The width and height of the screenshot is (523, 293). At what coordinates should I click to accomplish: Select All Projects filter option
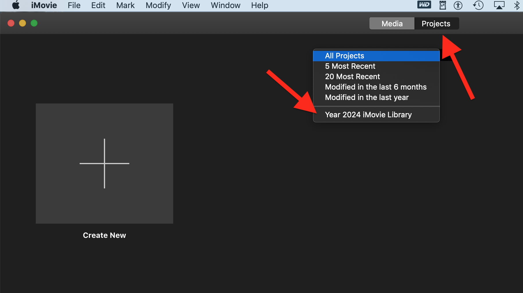click(x=376, y=56)
